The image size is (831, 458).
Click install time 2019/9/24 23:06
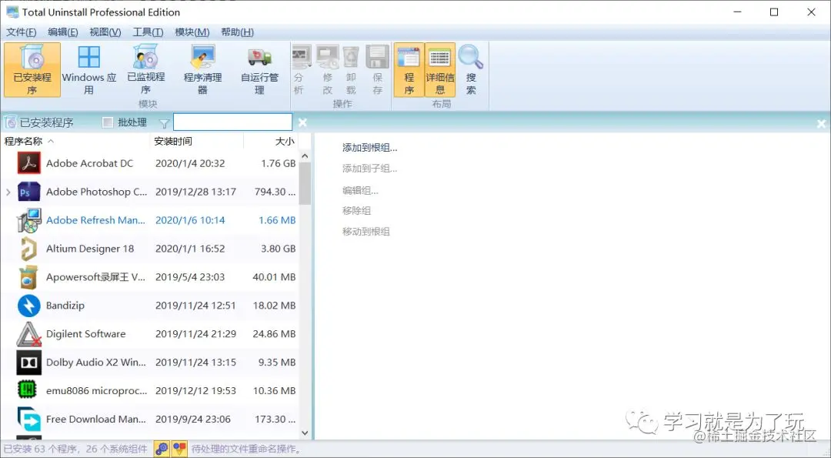[x=193, y=420]
